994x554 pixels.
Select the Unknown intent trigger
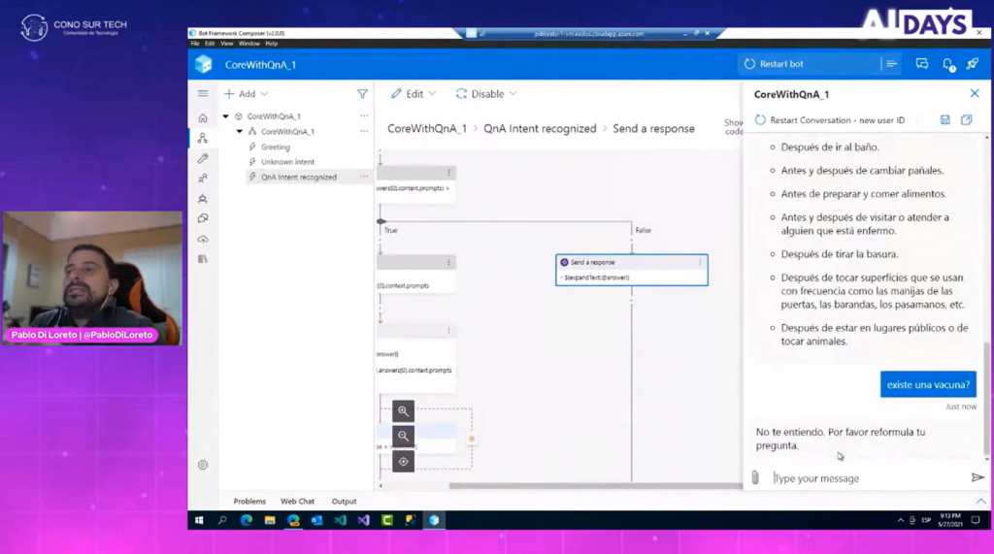(x=287, y=162)
